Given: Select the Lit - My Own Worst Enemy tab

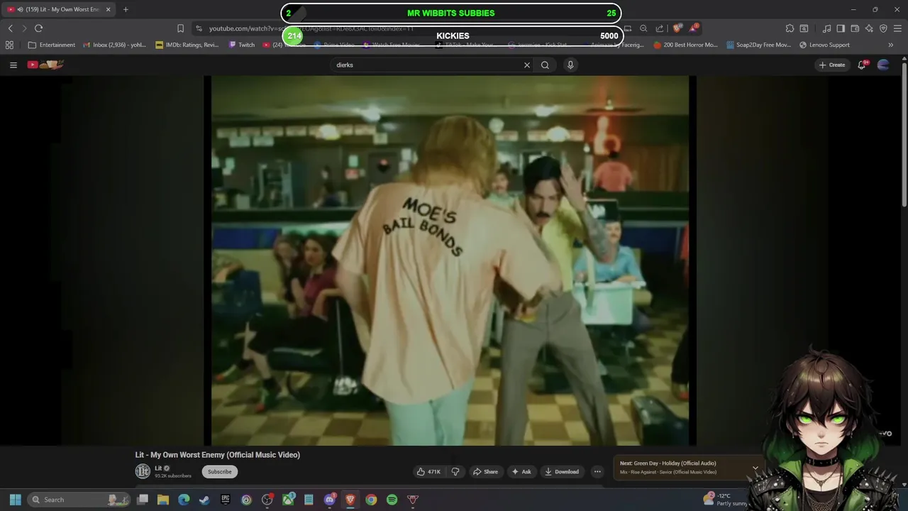Looking at the screenshot, I should tap(58, 9).
